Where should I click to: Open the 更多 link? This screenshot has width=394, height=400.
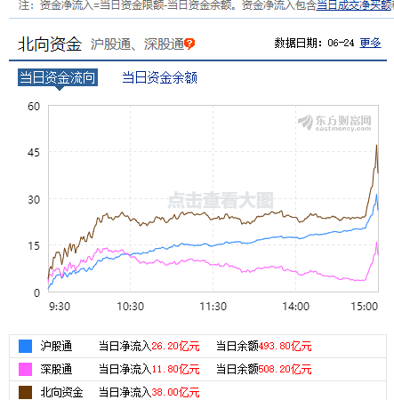tap(370, 44)
